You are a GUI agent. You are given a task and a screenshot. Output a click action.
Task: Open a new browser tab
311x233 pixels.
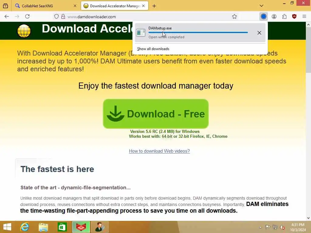point(154,6)
